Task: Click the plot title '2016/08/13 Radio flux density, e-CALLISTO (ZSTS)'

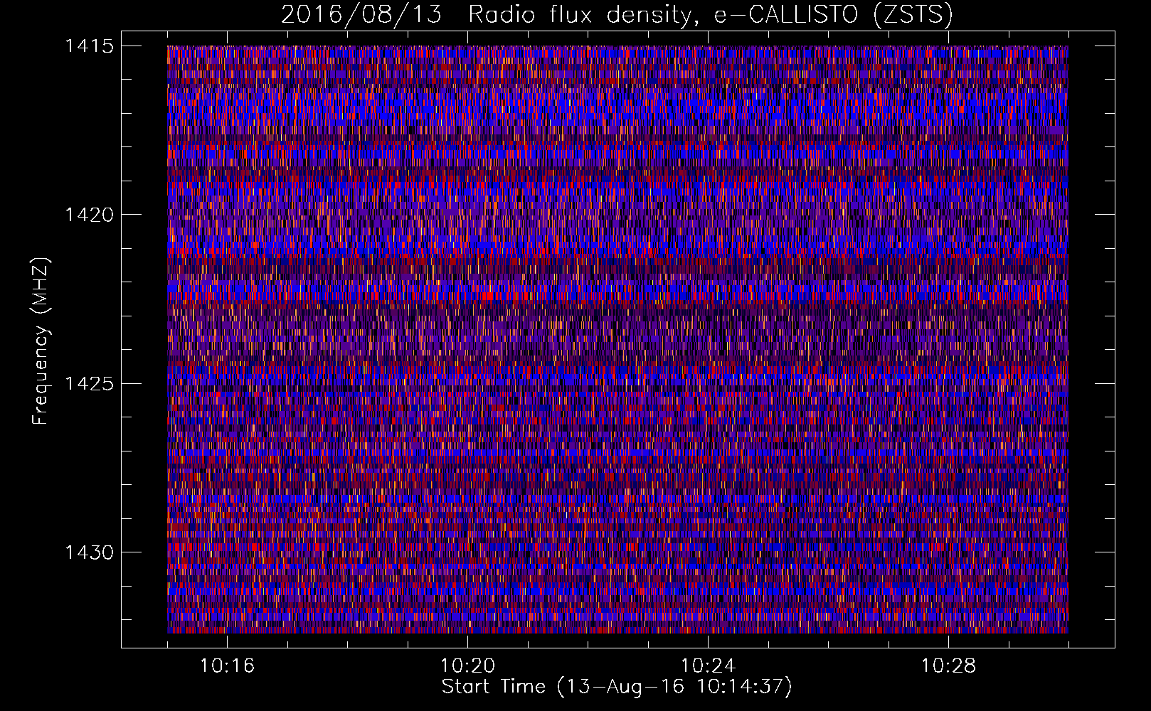Action: coord(617,15)
